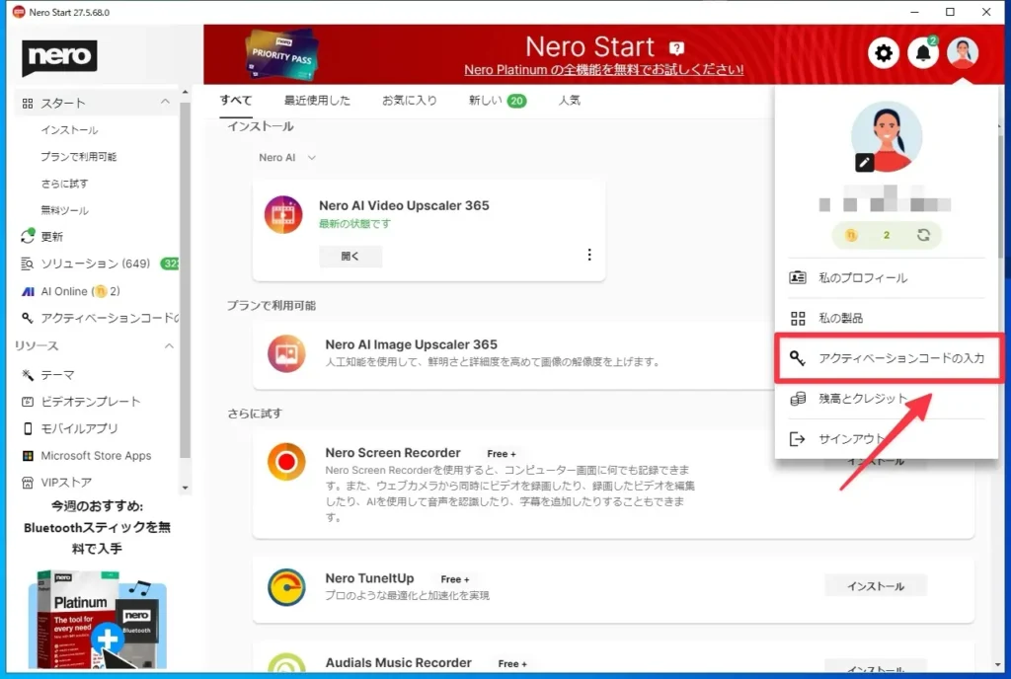Click the help icon beside Nero Start title
The image size is (1011, 679).
[x=676, y=47]
